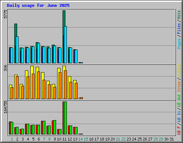Click day 15 on the x-axis
This screenshot has height=143, width=183.
point(86,139)
